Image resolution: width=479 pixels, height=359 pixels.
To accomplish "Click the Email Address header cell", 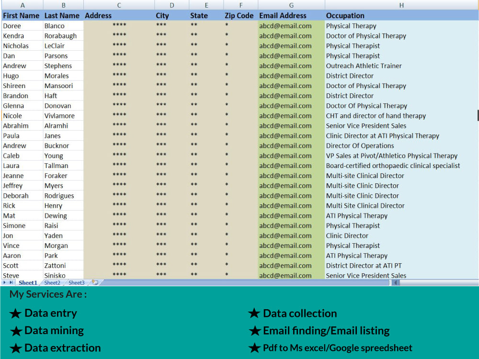I will click(291, 16).
